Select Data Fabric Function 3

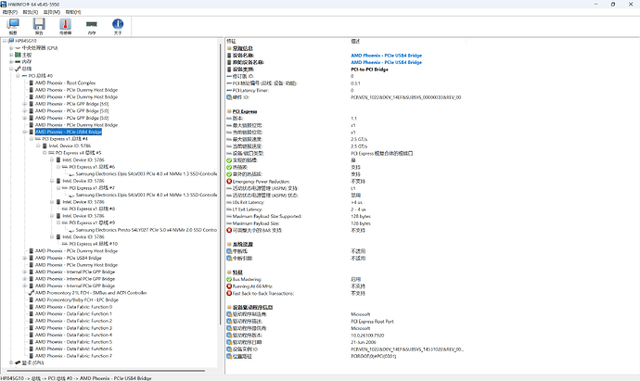click(73, 328)
